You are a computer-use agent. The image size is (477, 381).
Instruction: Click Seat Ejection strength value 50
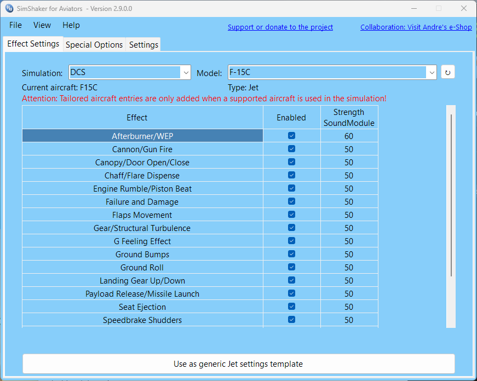pyautogui.click(x=349, y=307)
